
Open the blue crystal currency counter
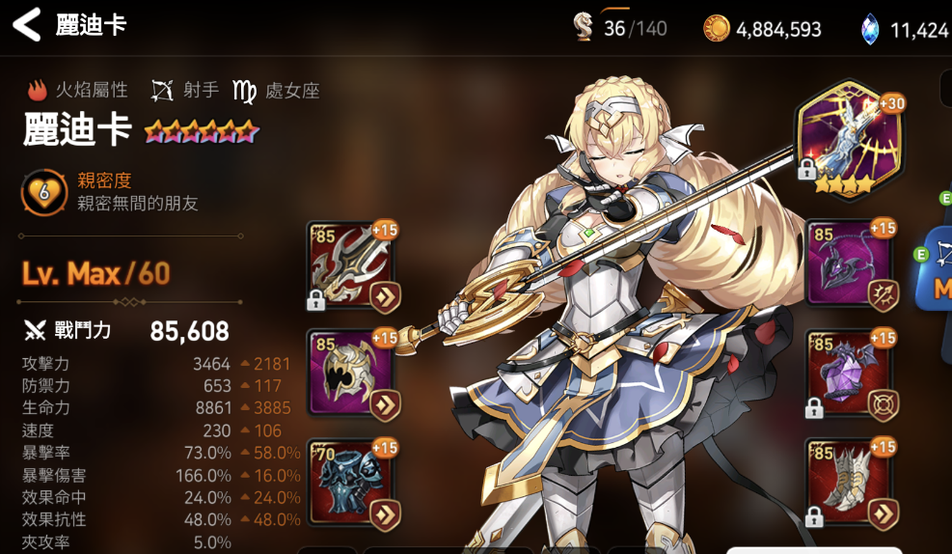(905, 29)
